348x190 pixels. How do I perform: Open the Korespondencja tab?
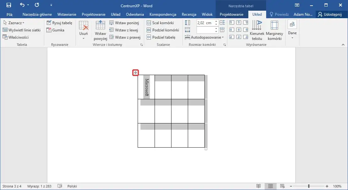(x=163, y=14)
